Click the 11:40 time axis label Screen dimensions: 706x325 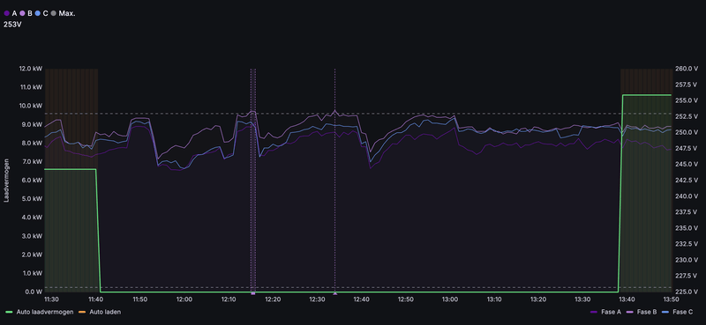coord(96,299)
